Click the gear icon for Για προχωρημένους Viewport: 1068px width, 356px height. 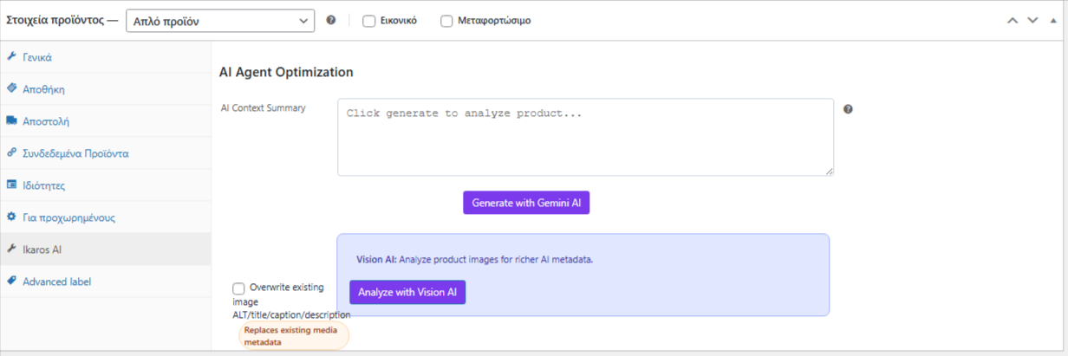[x=12, y=217]
